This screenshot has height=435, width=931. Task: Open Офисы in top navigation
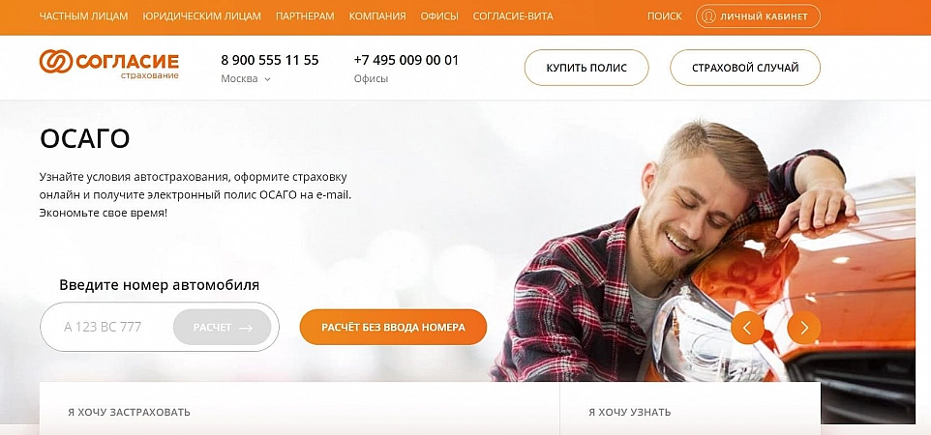pos(439,16)
